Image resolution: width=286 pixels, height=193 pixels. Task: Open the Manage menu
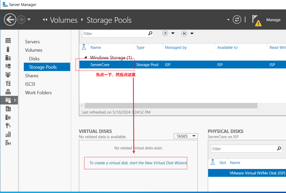coord(273,20)
